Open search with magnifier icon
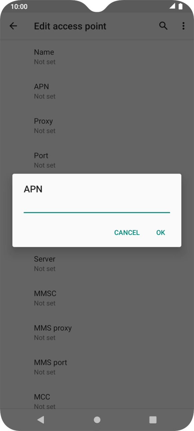This screenshot has width=194, height=431. point(163,26)
